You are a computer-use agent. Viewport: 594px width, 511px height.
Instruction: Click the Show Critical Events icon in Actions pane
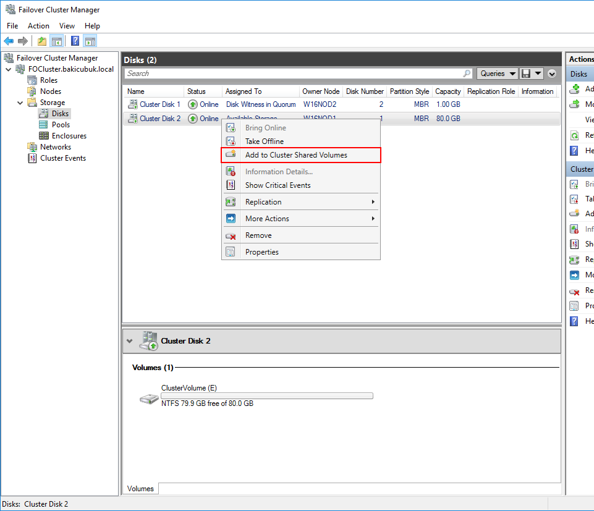(574, 244)
